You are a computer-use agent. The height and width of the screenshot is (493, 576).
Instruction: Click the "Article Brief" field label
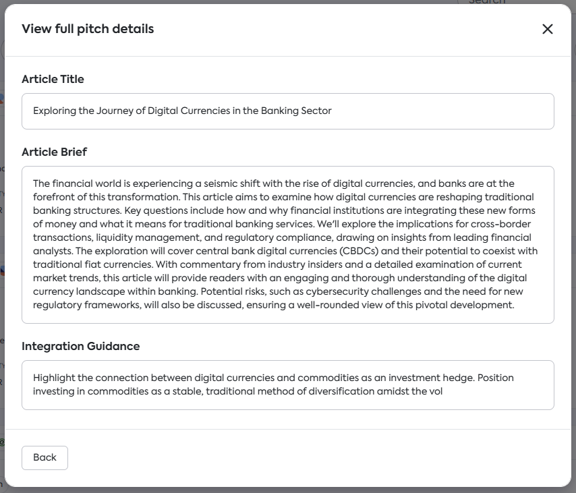click(x=54, y=152)
